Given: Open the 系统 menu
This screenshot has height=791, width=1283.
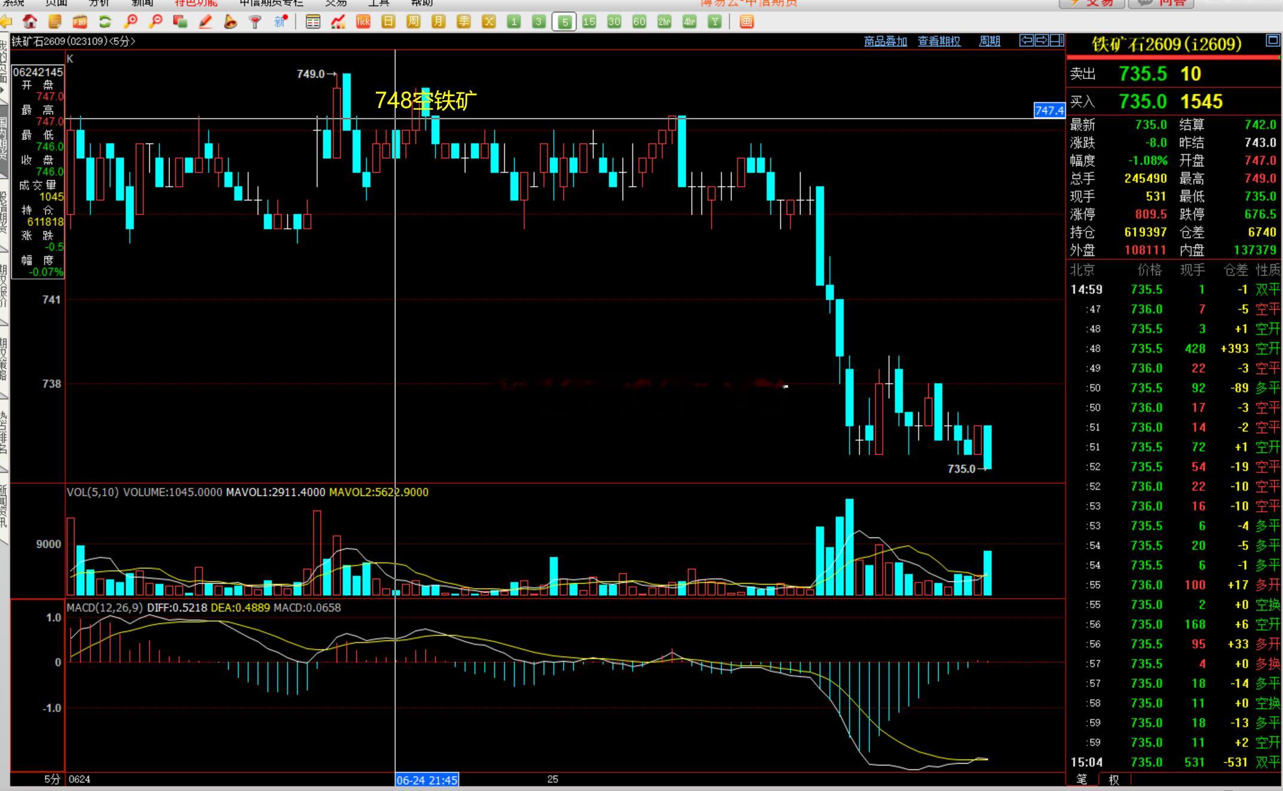Looking at the screenshot, I should (13, 4).
